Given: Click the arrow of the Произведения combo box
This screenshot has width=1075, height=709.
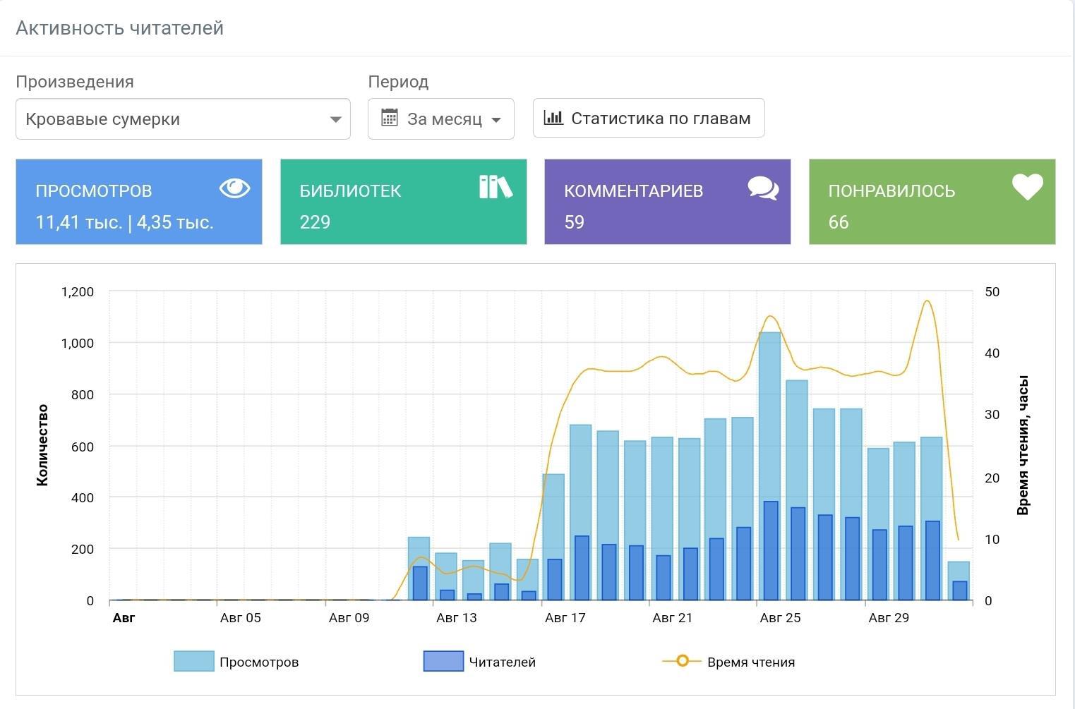Looking at the screenshot, I should point(336,119).
